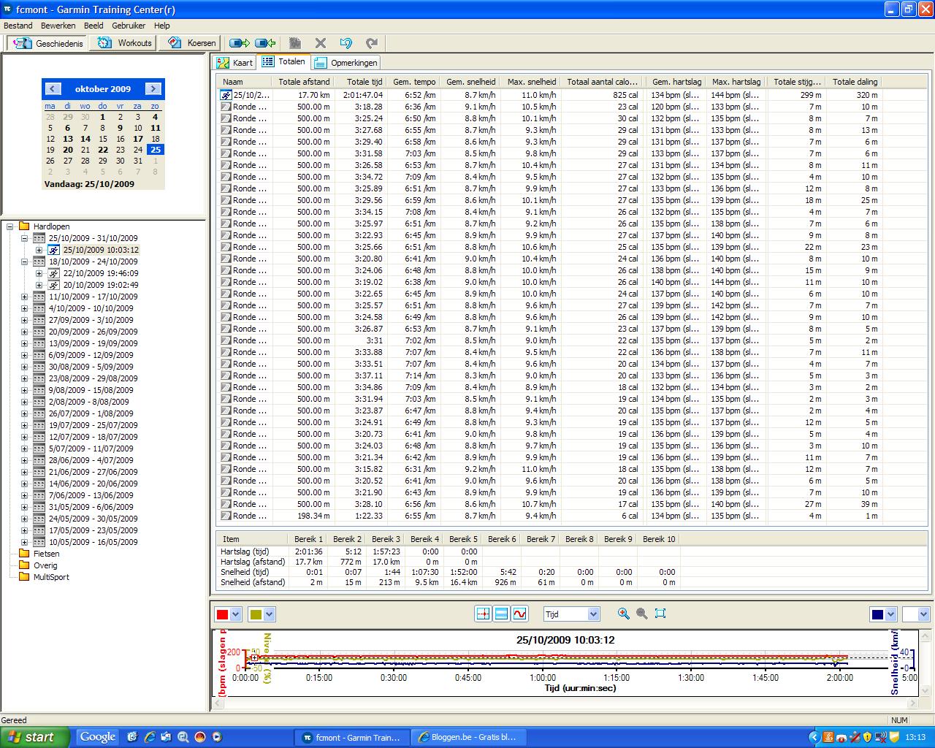Open the Help menu

[x=161, y=26]
